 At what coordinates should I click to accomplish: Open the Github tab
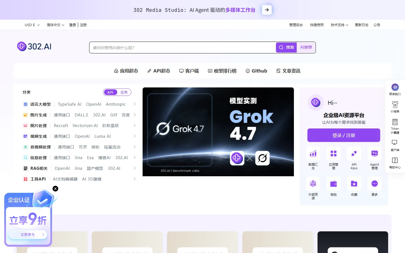pyautogui.click(x=256, y=71)
